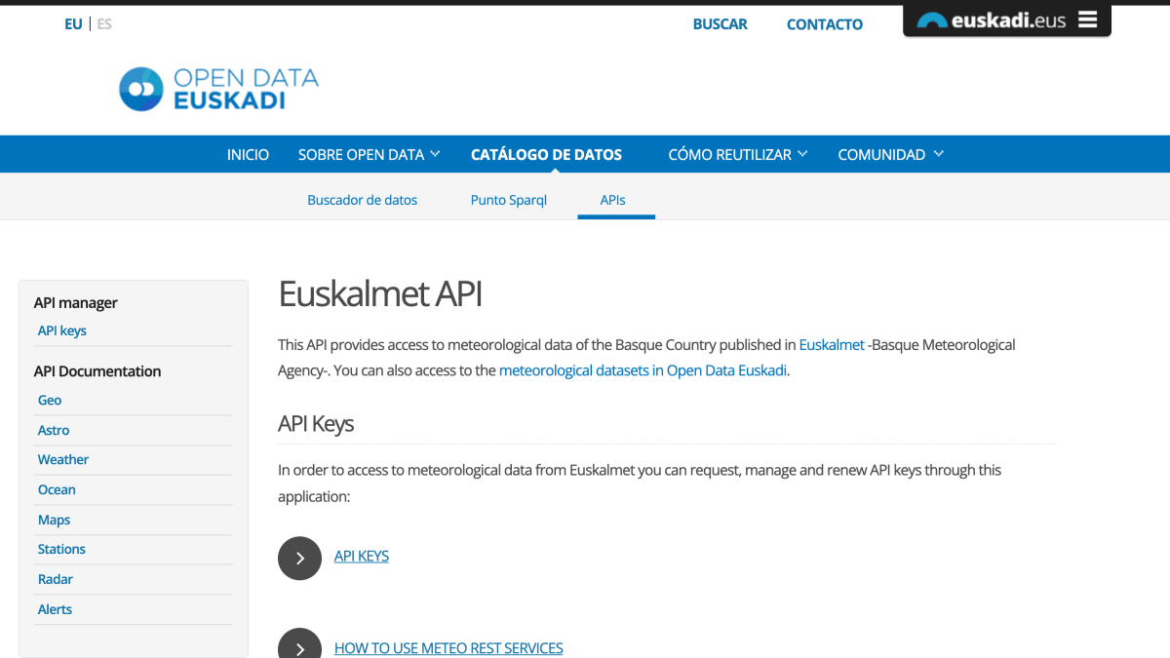Open the euskadi.eus hamburger menu icon

1088,19
